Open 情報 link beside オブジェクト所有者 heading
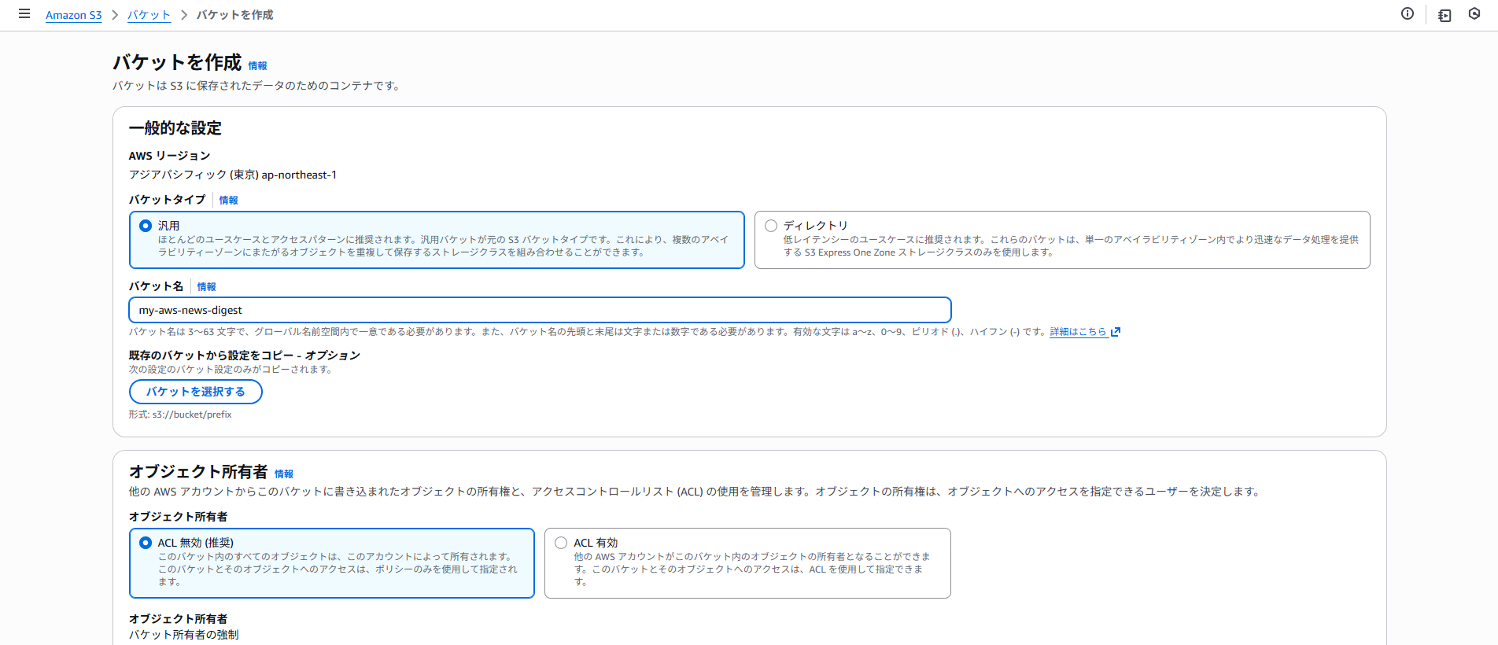Screen dimensions: 1498x645 point(283,474)
